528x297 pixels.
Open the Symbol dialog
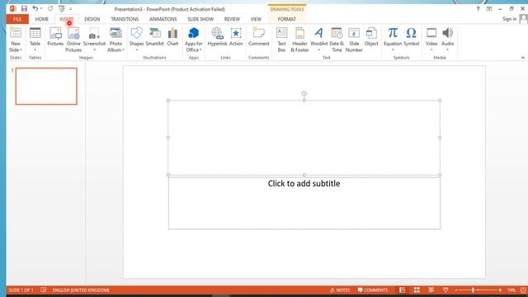(411, 36)
